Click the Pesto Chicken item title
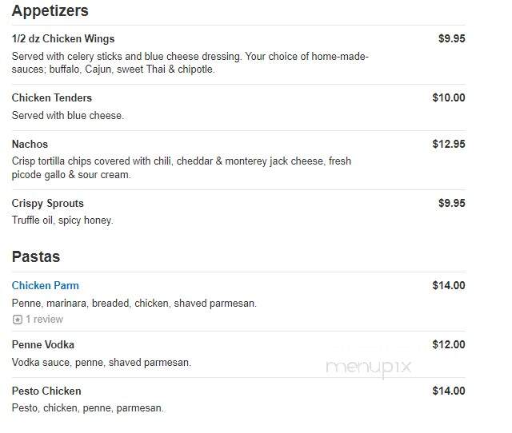This screenshot has height=433, width=512. [46, 391]
